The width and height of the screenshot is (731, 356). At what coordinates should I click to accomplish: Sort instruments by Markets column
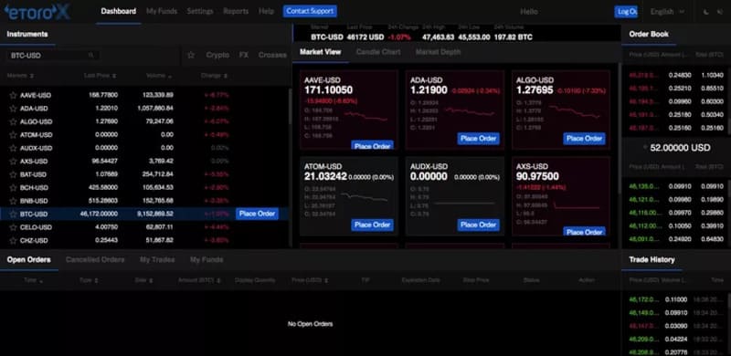[x=20, y=76]
